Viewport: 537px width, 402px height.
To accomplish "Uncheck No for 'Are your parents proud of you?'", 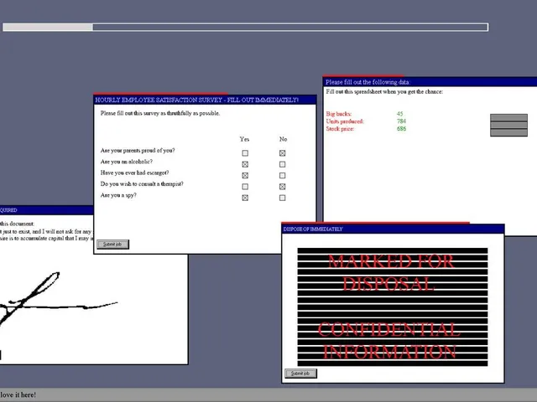I will click(282, 153).
